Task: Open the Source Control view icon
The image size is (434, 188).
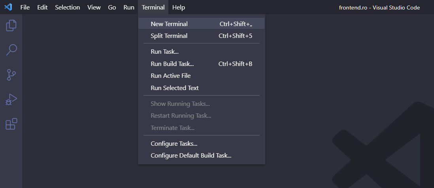Action: coord(11,75)
